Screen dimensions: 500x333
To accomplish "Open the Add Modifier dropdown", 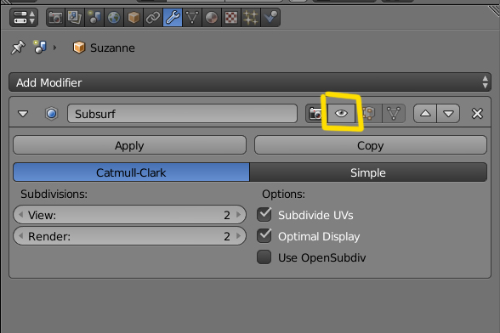I will (x=250, y=82).
